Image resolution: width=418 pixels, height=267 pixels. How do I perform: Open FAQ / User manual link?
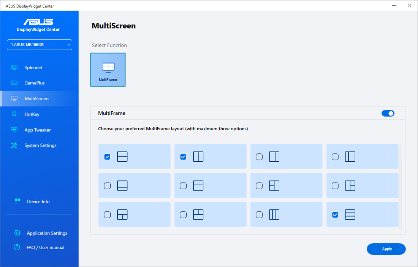pos(45,247)
